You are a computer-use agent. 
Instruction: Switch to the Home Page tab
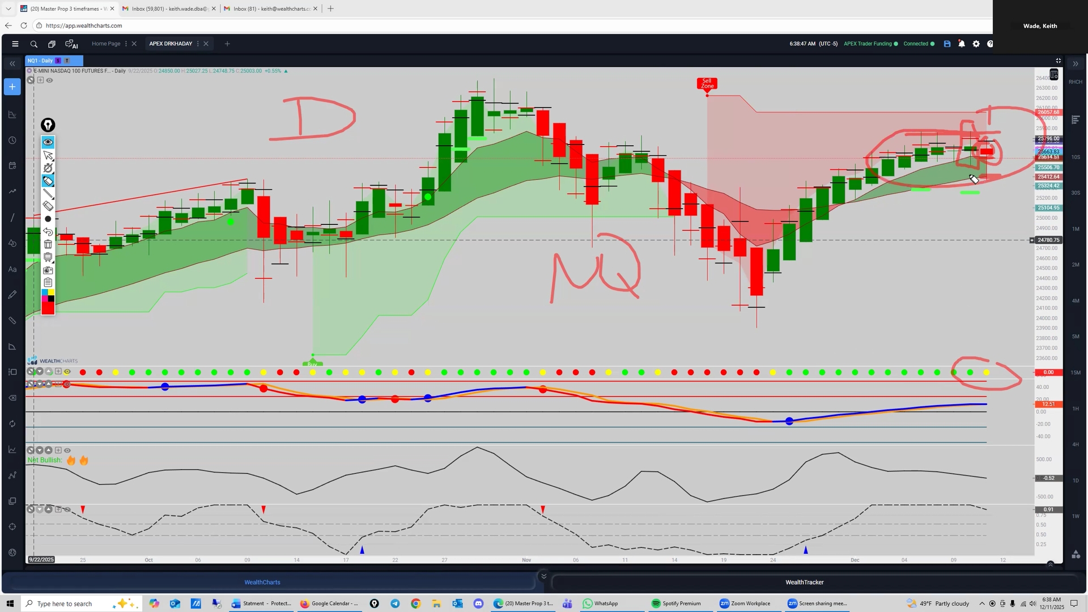(106, 44)
